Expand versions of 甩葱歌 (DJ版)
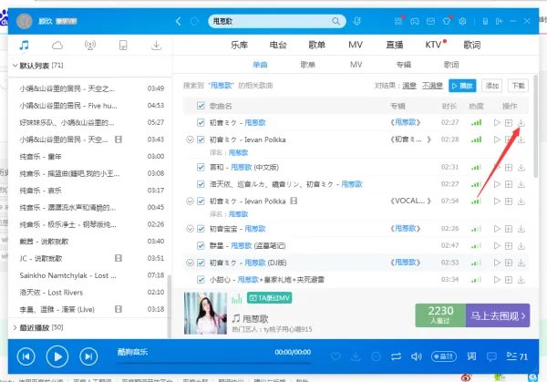The image size is (547, 382). point(190,263)
